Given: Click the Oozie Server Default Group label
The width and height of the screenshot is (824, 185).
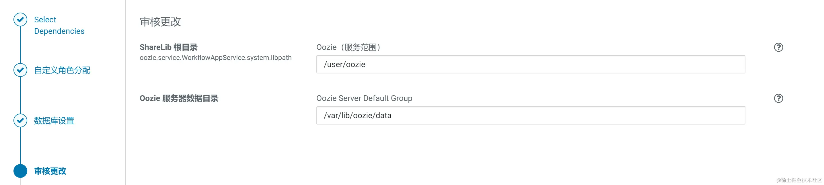Looking at the screenshot, I should pos(364,98).
